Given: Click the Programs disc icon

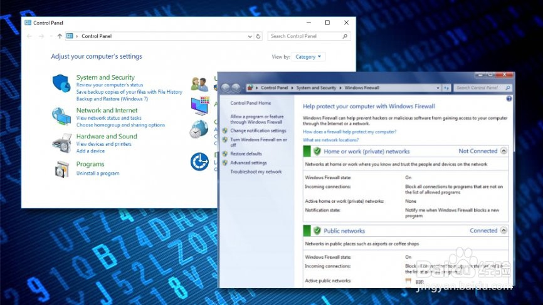Looking at the screenshot, I should point(62,169).
